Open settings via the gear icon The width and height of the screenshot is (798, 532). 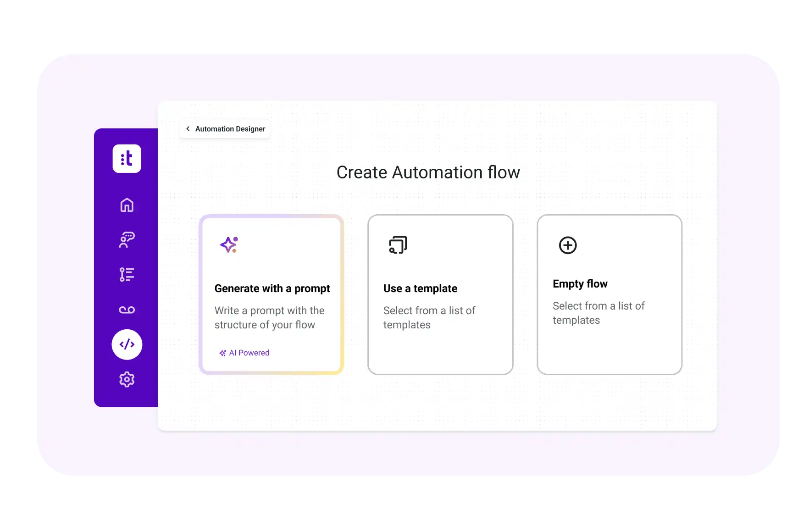point(127,379)
